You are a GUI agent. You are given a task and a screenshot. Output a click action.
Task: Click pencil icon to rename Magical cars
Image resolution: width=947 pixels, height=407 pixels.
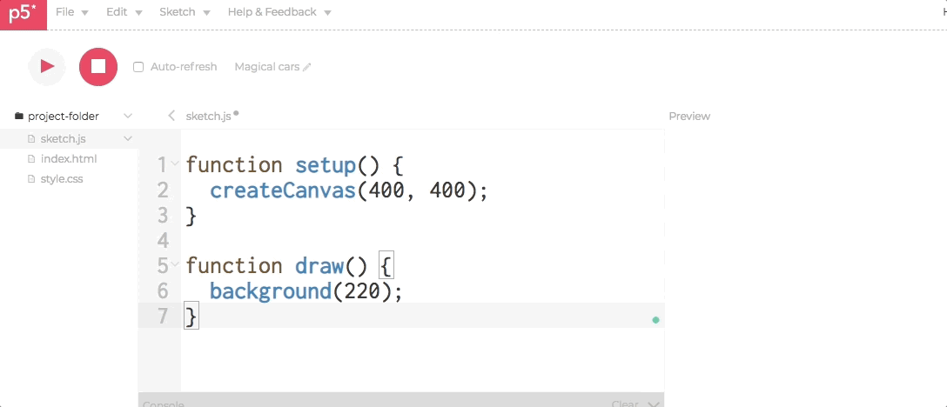click(307, 67)
